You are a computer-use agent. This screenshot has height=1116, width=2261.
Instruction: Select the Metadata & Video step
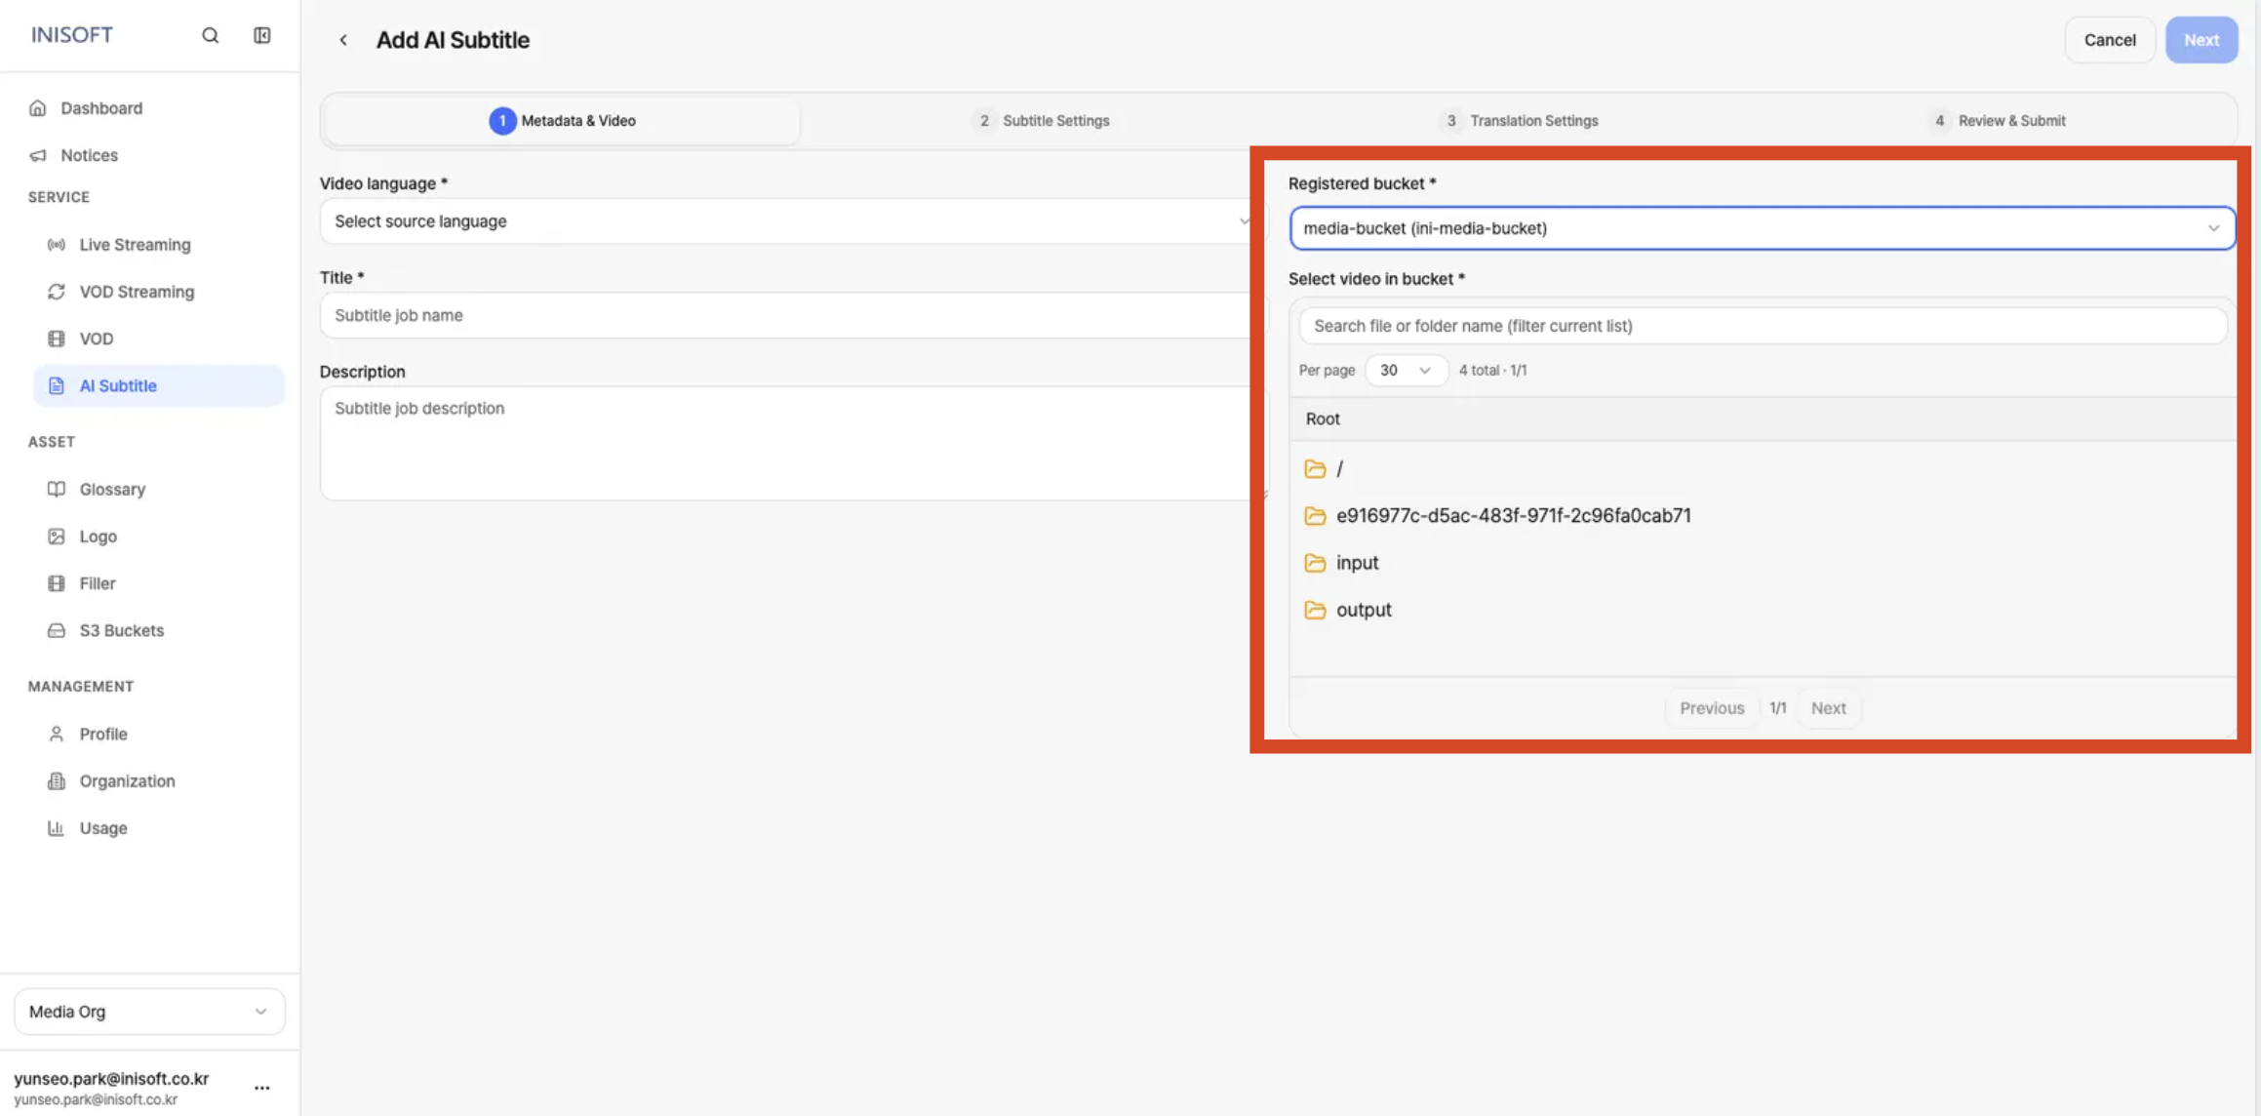(x=562, y=121)
